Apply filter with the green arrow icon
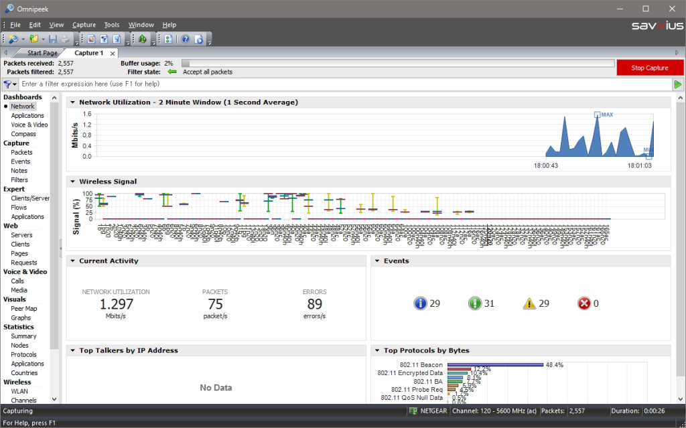686x428 pixels. coord(678,84)
